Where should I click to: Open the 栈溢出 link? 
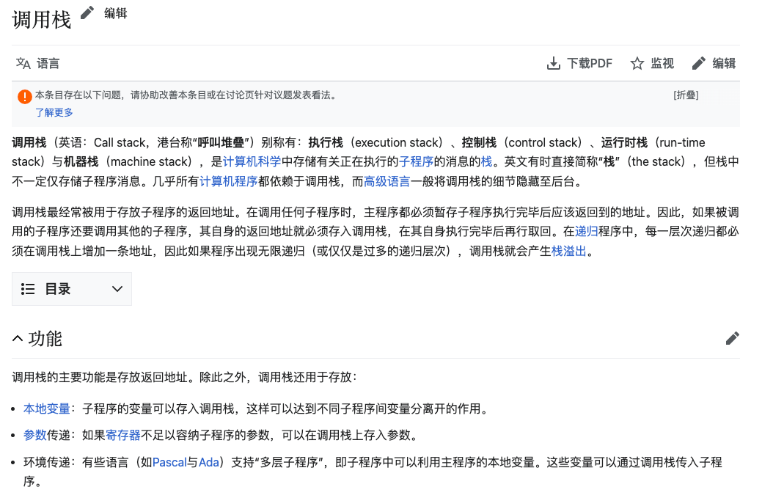[x=568, y=251]
